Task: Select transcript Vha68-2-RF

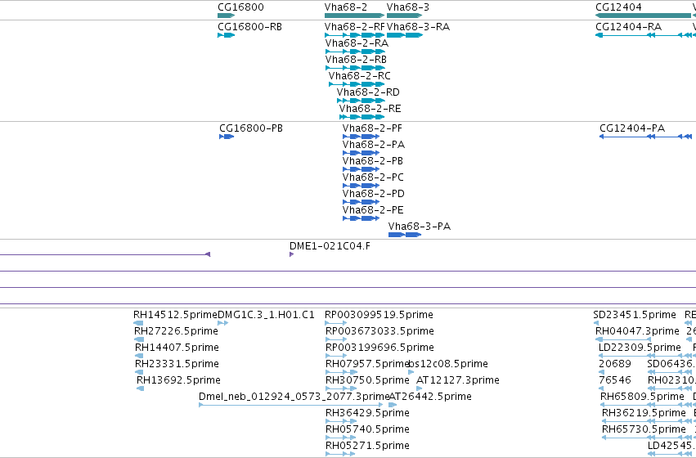Action: click(355, 27)
